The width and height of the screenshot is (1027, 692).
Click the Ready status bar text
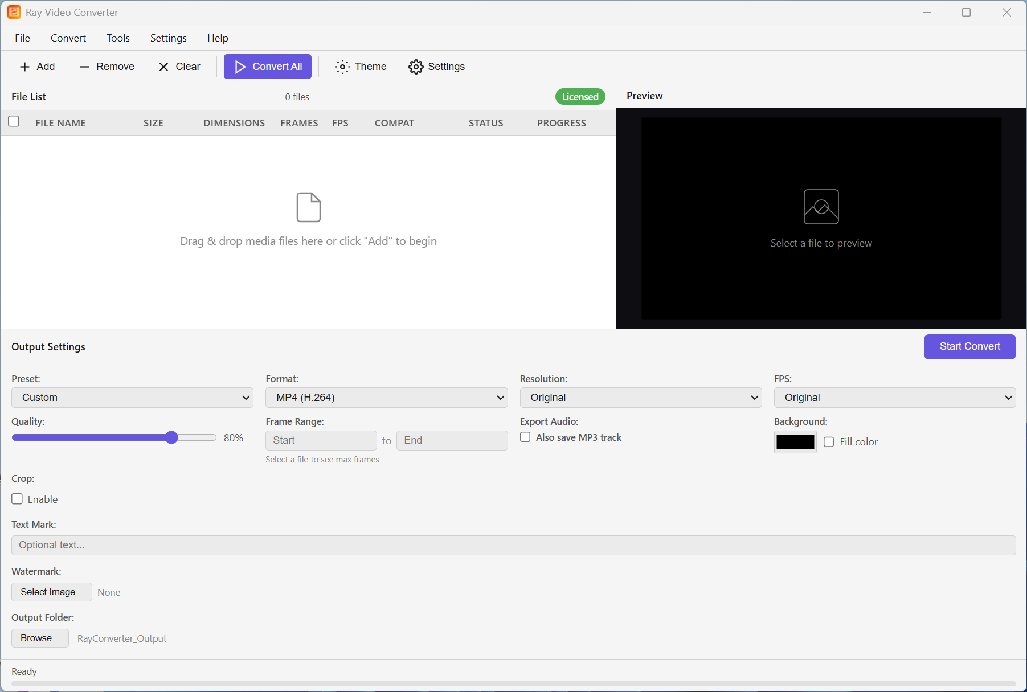(x=24, y=671)
